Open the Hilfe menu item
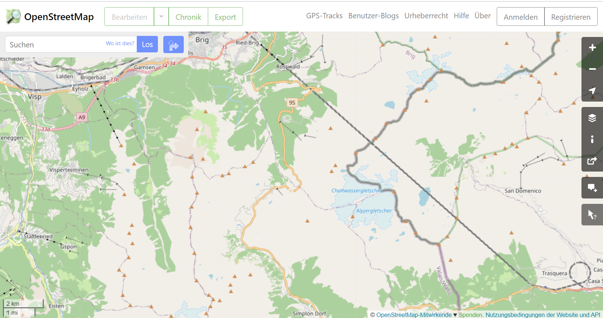Screen dimensions: 603x318 461,16
